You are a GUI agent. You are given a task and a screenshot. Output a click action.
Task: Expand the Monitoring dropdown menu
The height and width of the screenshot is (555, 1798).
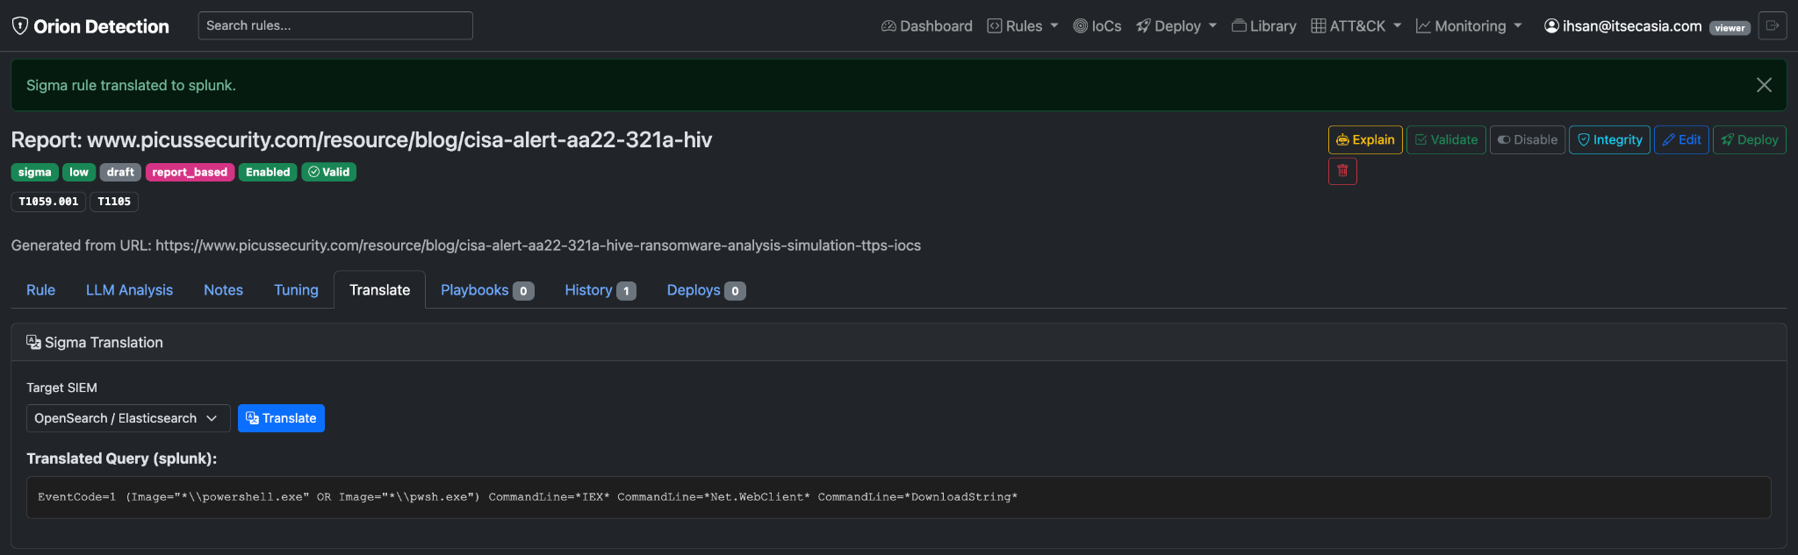(x=1469, y=26)
